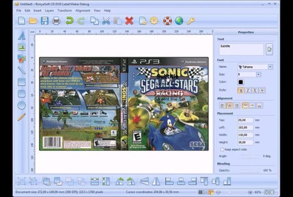This screenshot has height=197, width=293.
Task: Toggle Italic text style
Action: coord(248,90)
